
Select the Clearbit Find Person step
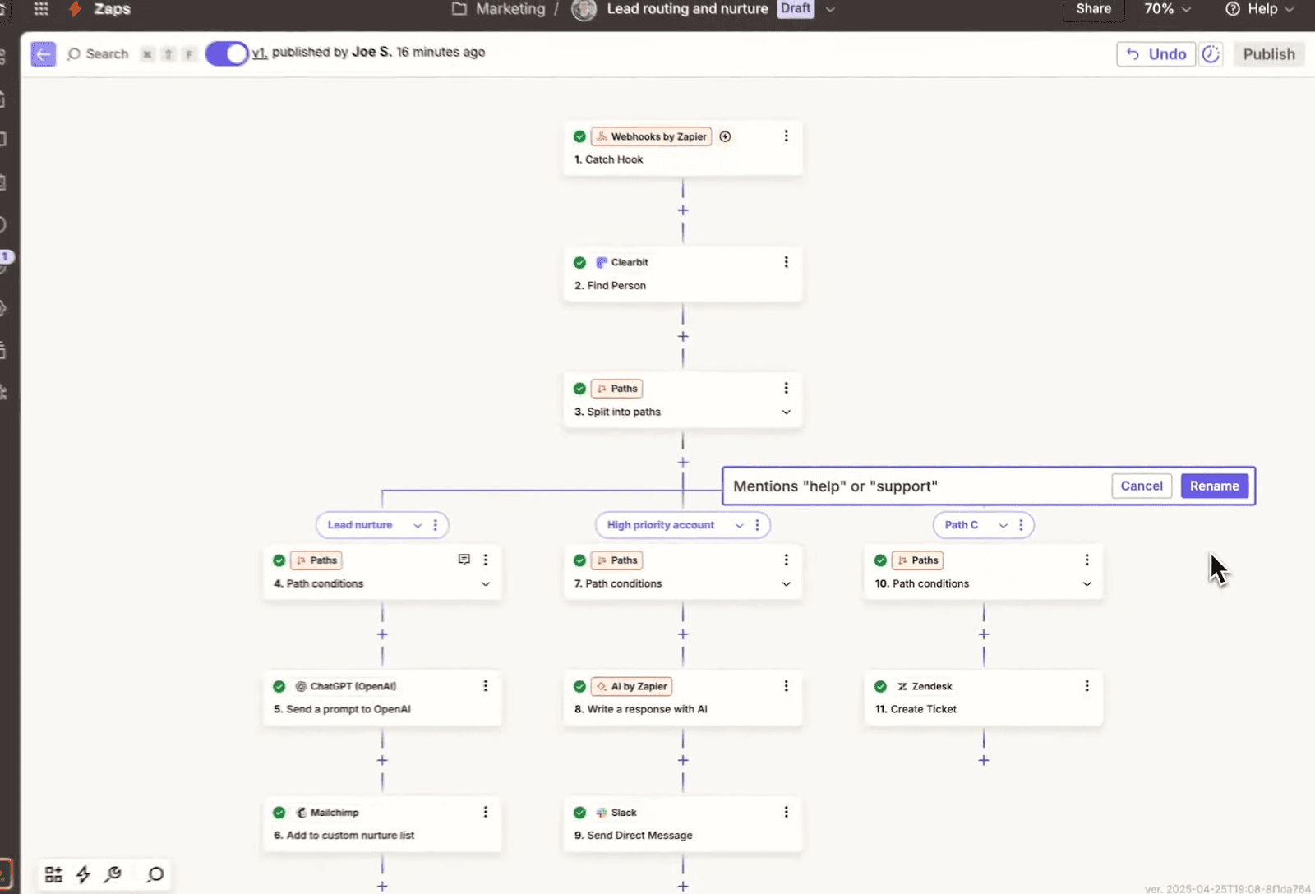click(x=682, y=274)
